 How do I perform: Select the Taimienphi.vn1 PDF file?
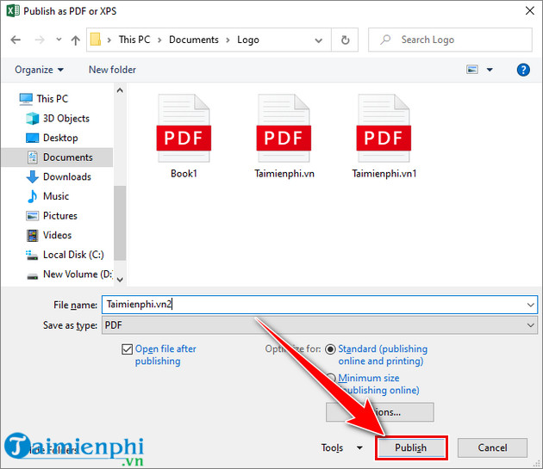[384, 137]
